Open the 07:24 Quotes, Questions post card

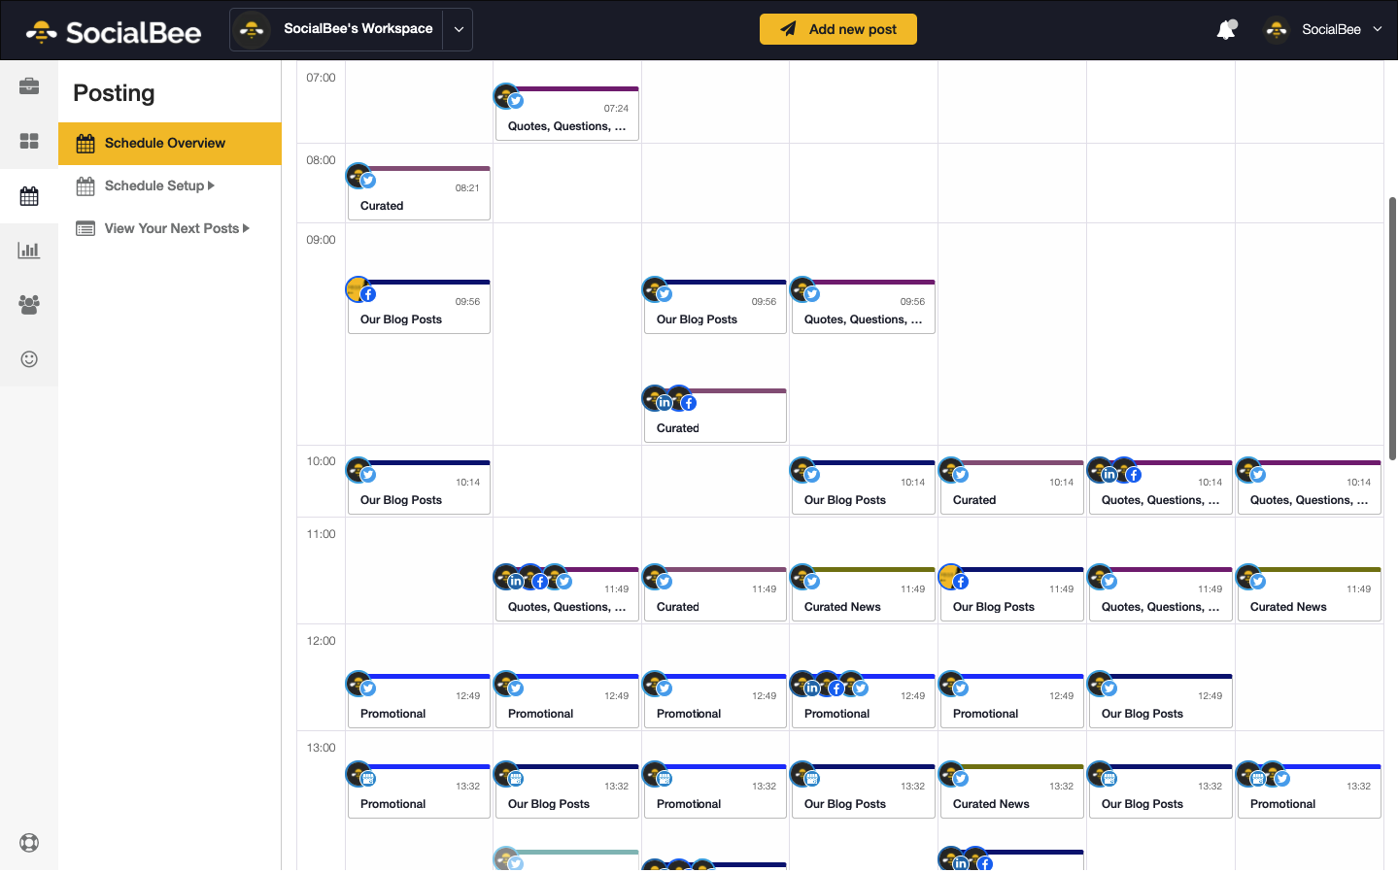point(567,118)
